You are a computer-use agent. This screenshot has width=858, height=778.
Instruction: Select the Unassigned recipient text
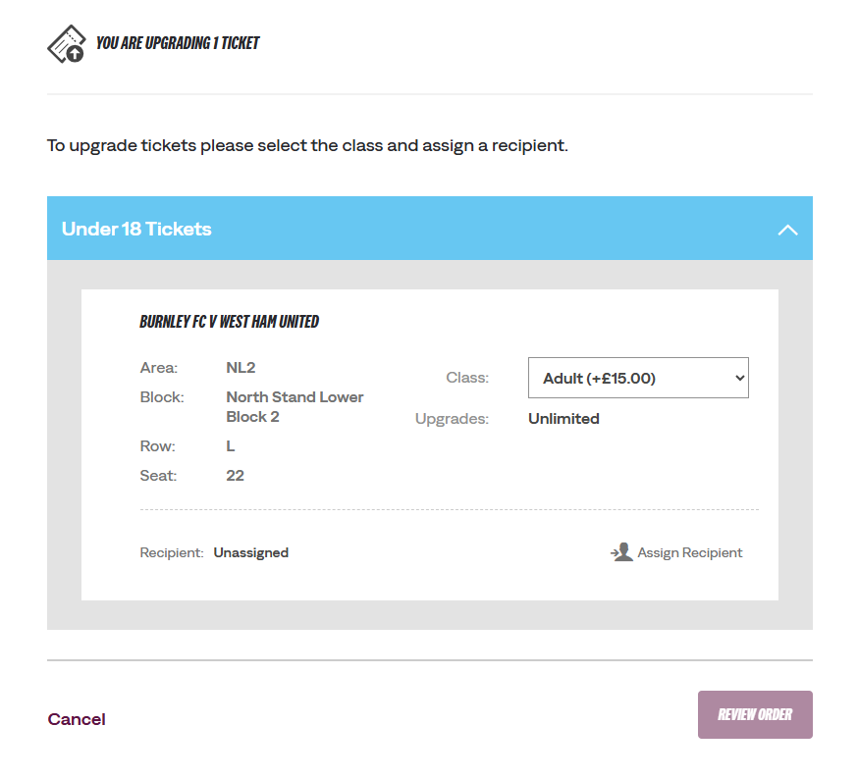[251, 552]
